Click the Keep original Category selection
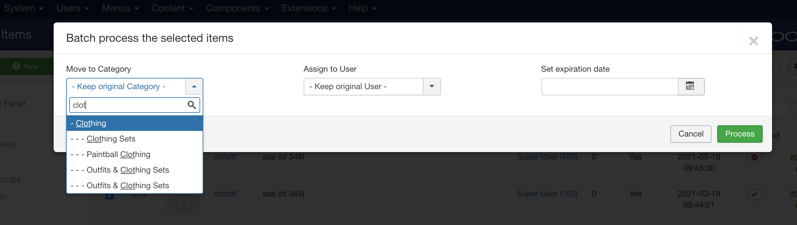This screenshot has height=225, width=797. coord(126,86)
